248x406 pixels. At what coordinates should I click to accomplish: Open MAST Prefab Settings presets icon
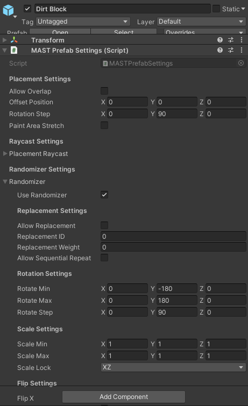pos(231,50)
